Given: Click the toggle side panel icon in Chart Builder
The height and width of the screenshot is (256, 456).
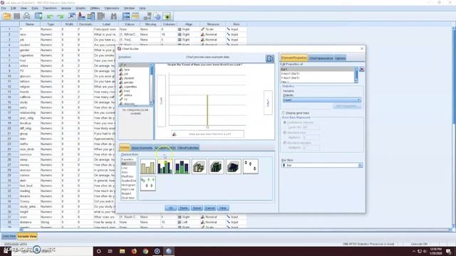Looking at the screenshot, I should pyautogui.click(x=270, y=58).
